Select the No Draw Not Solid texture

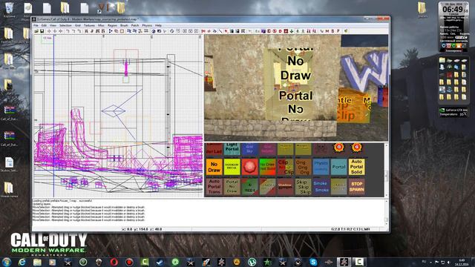(267, 167)
